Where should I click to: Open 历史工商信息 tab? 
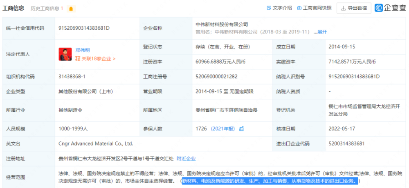point(47,8)
